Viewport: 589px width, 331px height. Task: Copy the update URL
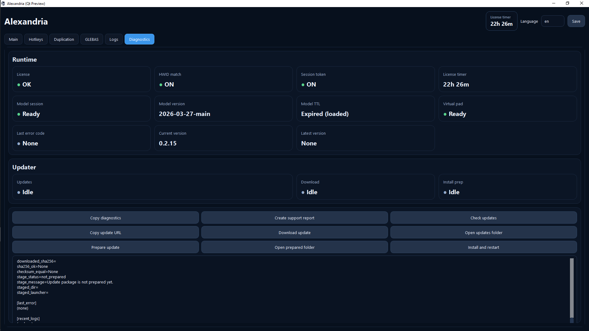105,233
